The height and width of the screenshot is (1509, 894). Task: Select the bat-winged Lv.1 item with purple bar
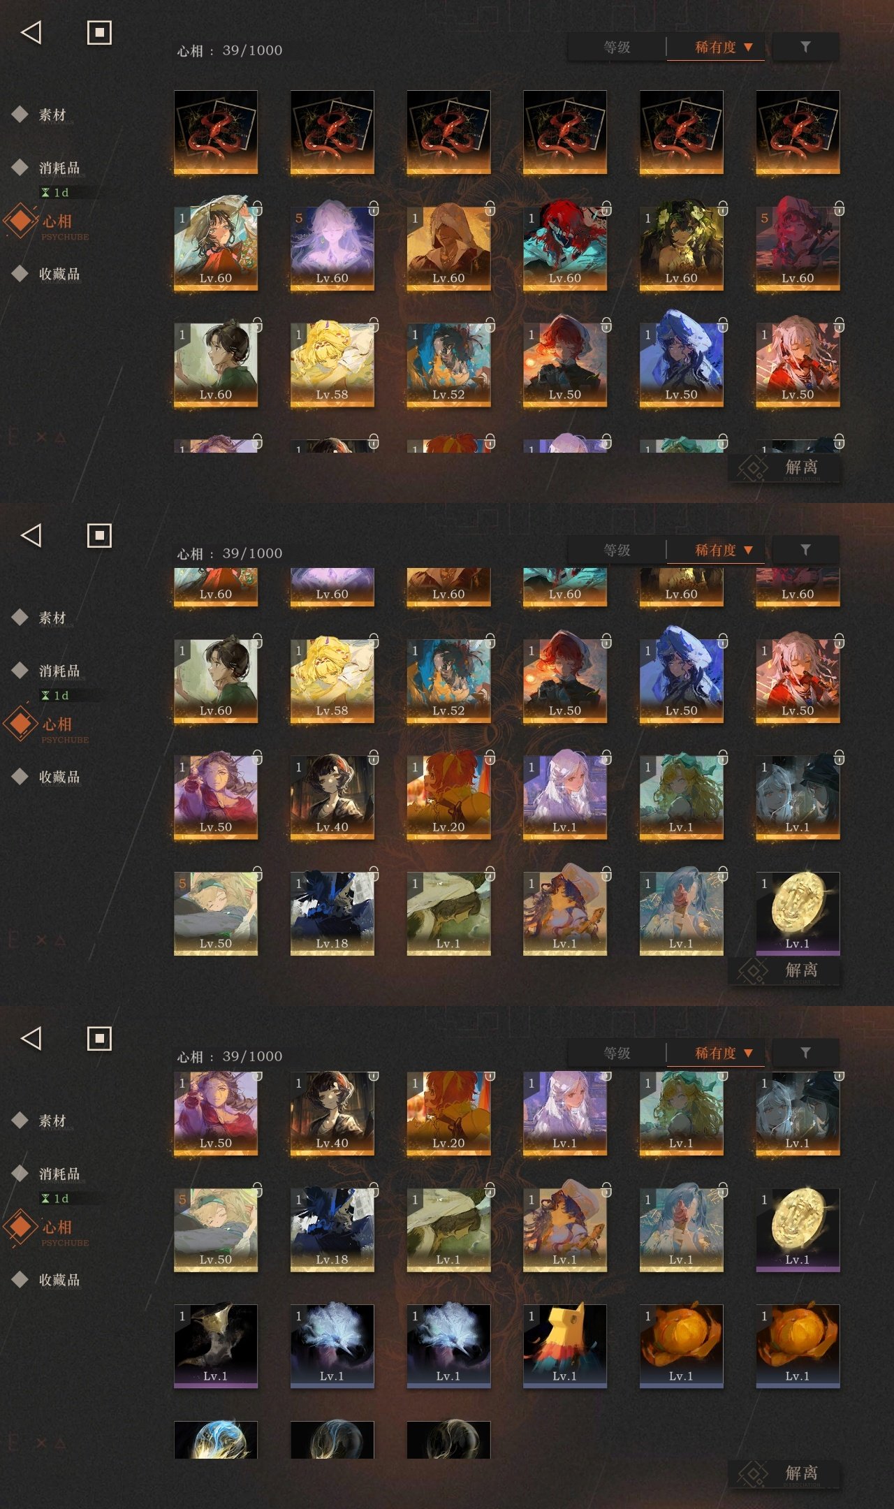coord(216,1346)
